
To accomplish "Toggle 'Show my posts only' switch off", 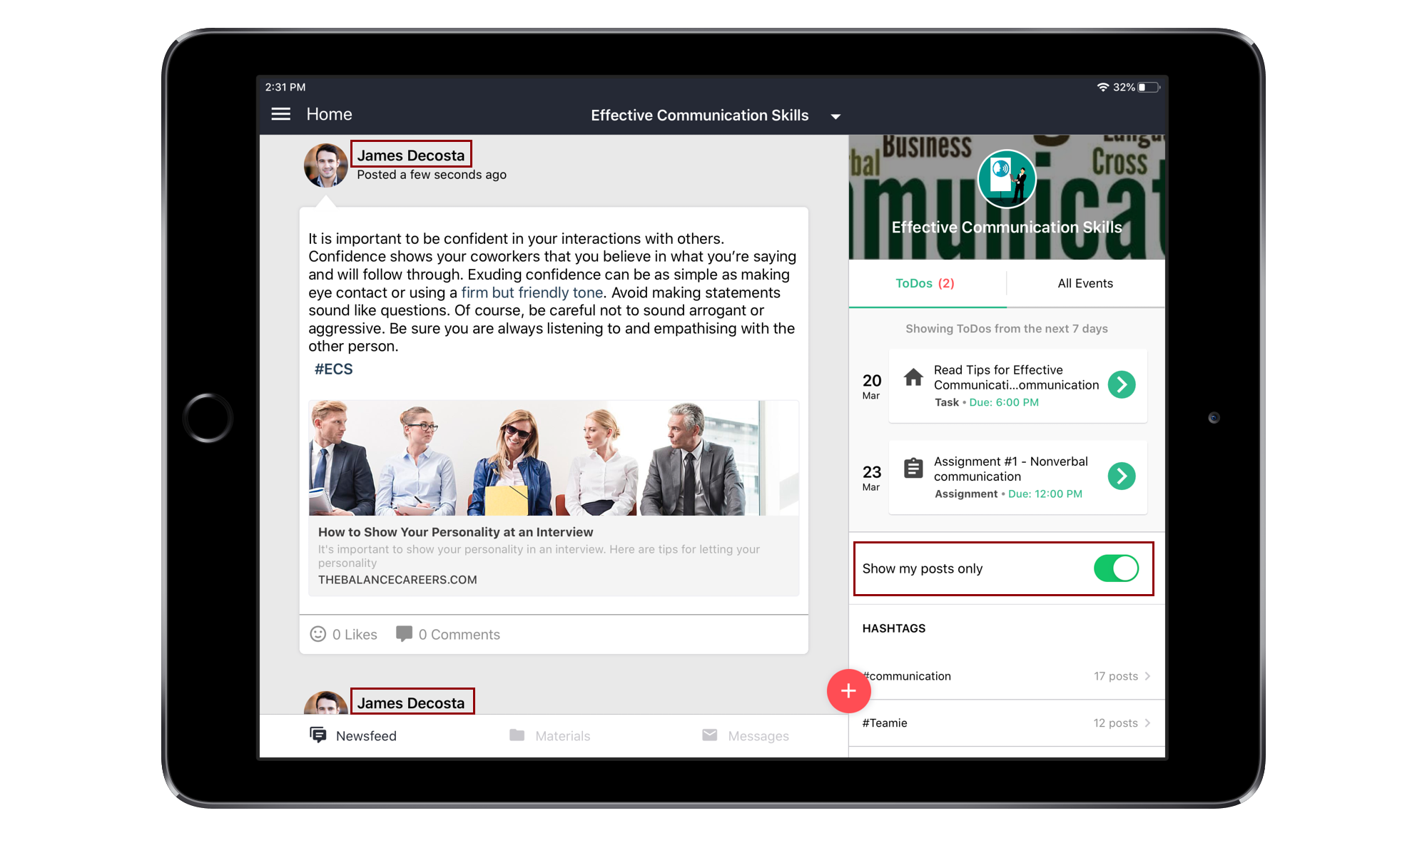I will [x=1116, y=568].
